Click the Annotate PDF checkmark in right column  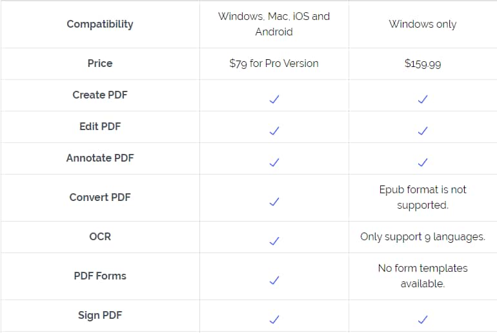pos(423,162)
